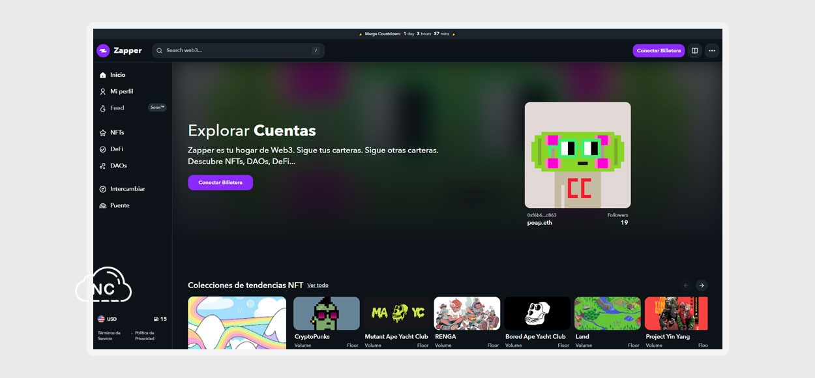
Task: Click the bridge icon beside Puente
Action: (x=102, y=206)
